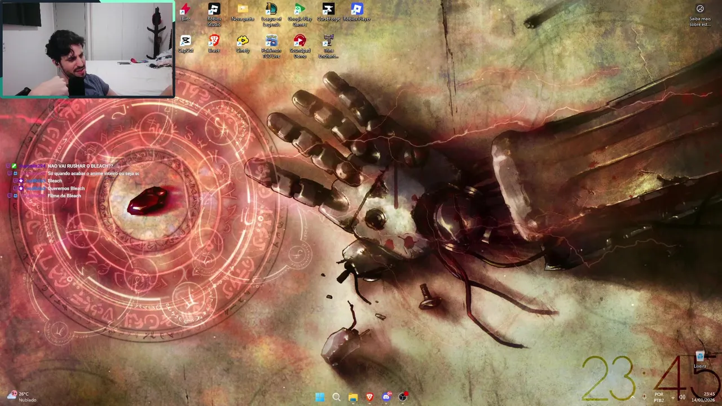Open Brave browser from the taskbar
Image resolution: width=722 pixels, height=406 pixels.
[369, 397]
